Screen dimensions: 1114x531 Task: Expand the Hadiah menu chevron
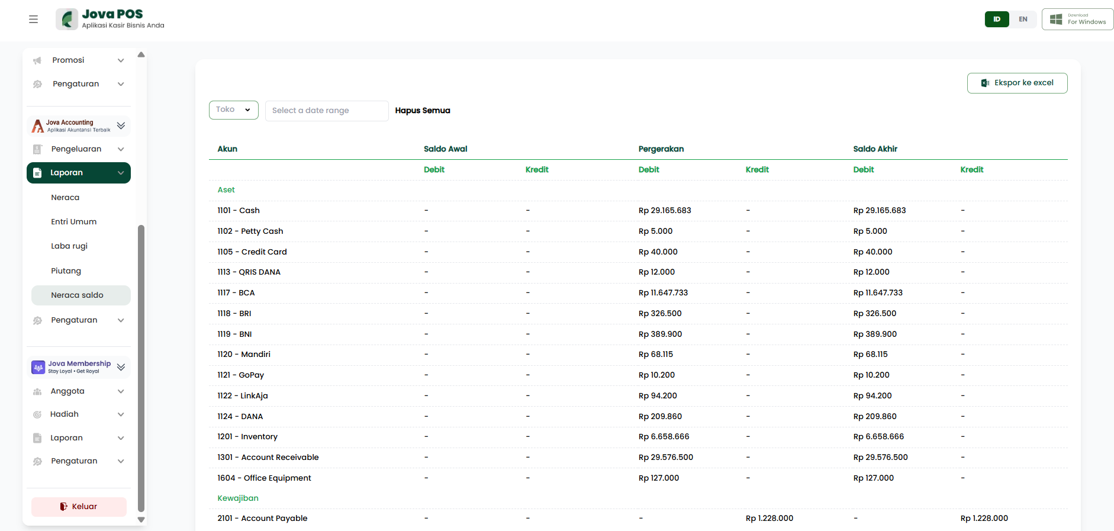(121, 414)
